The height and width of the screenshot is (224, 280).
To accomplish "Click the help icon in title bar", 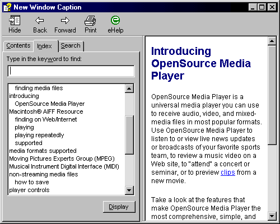I will pos(7,7).
